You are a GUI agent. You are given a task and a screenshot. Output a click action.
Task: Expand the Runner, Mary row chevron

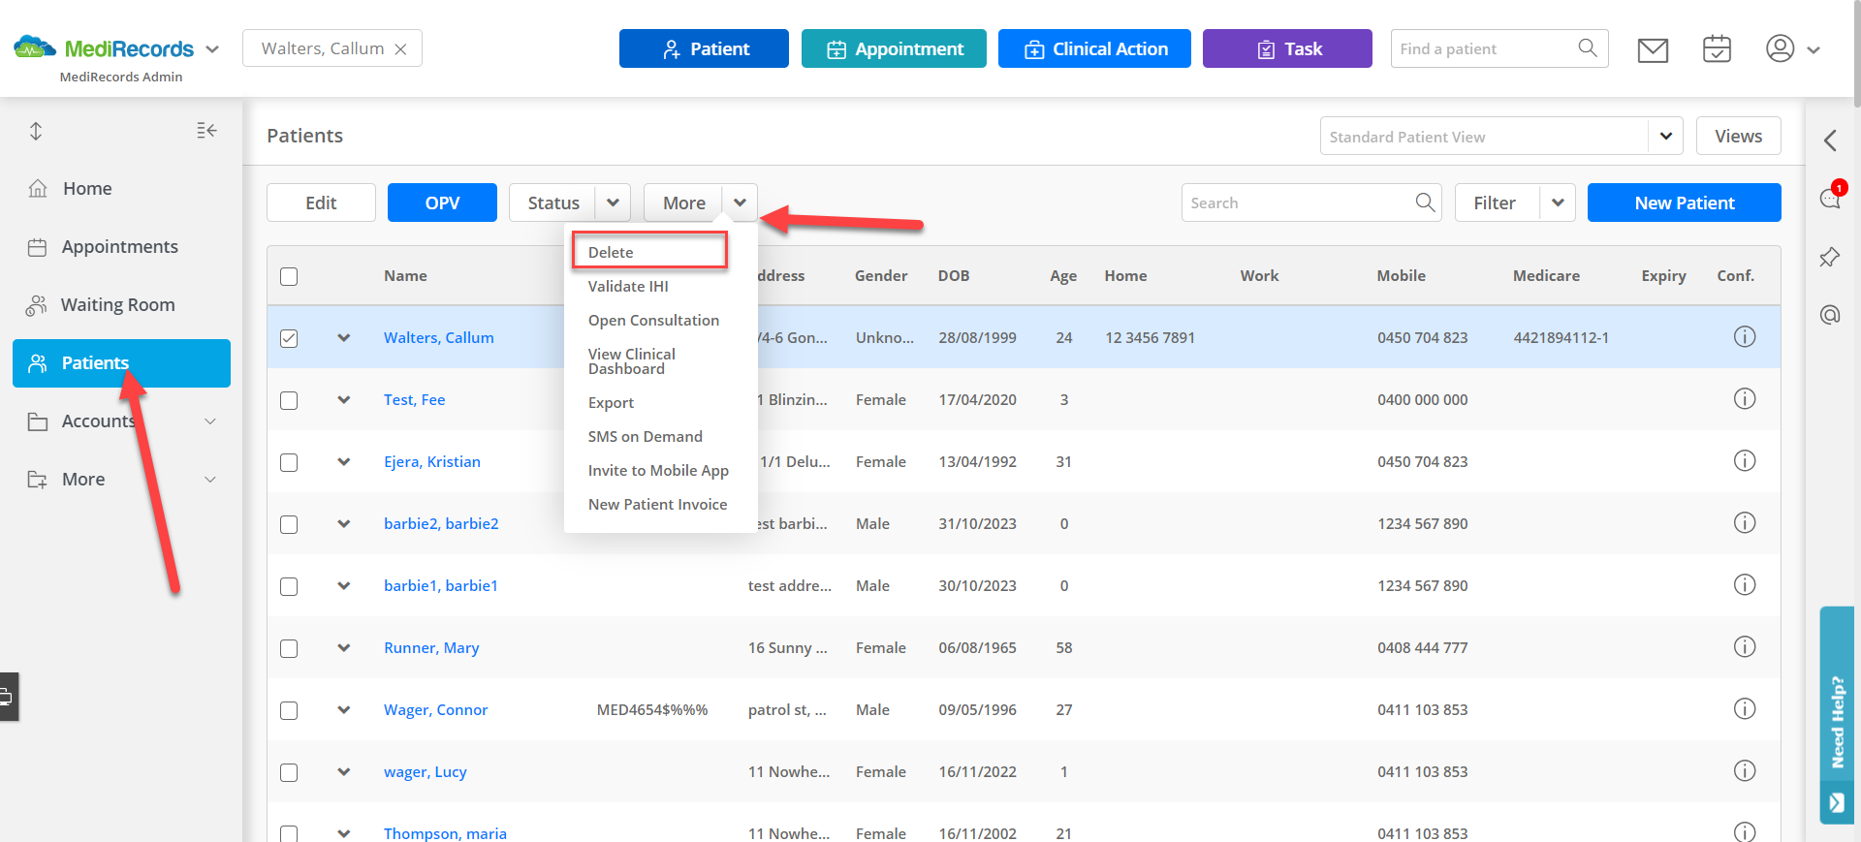click(343, 647)
